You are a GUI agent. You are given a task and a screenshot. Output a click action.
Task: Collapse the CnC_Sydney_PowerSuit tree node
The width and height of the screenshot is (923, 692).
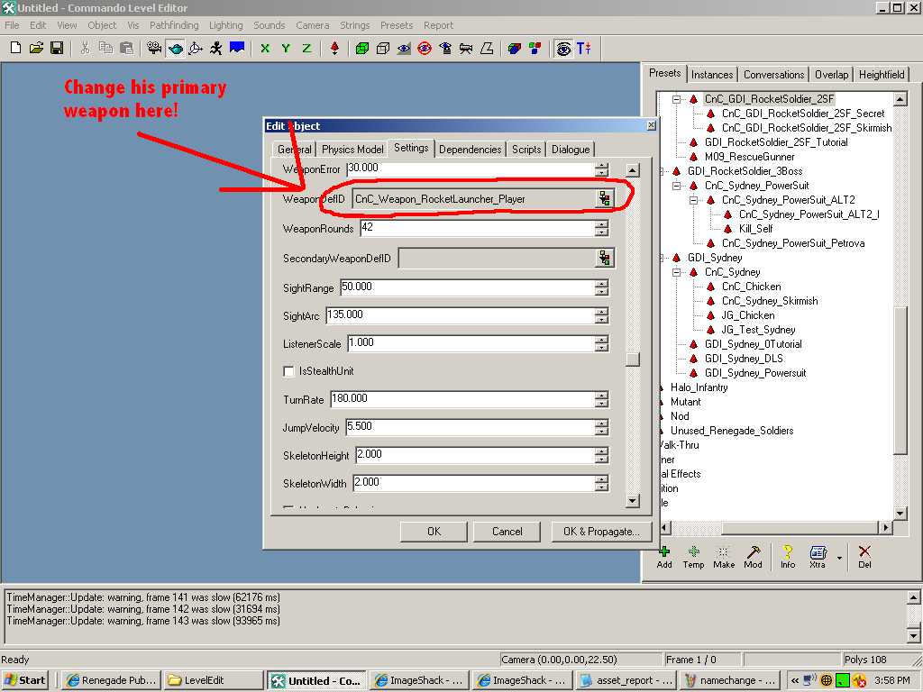pos(677,186)
